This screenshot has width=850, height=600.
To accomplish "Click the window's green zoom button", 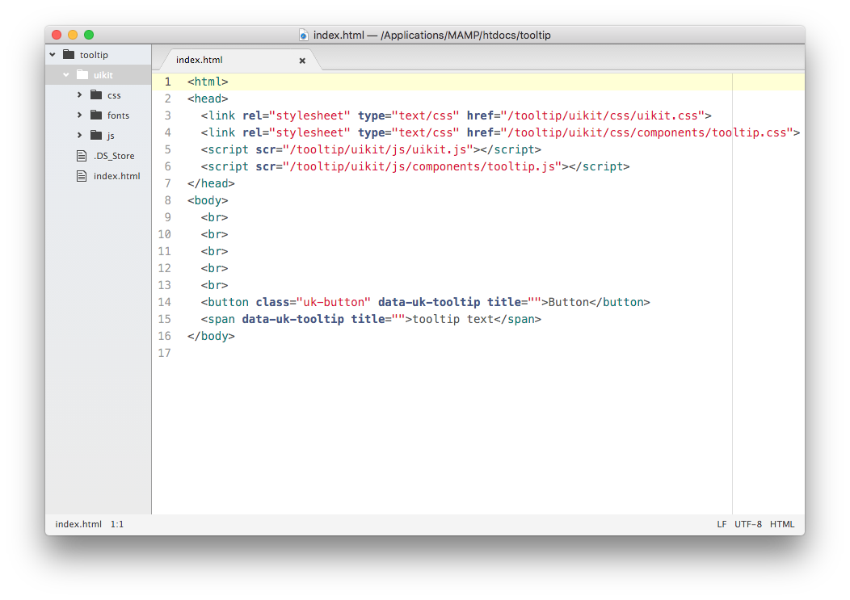I will tap(89, 36).
